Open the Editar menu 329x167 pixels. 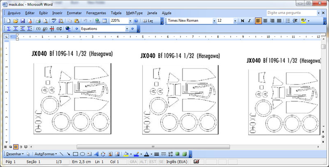pyautogui.click(x=30, y=13)
